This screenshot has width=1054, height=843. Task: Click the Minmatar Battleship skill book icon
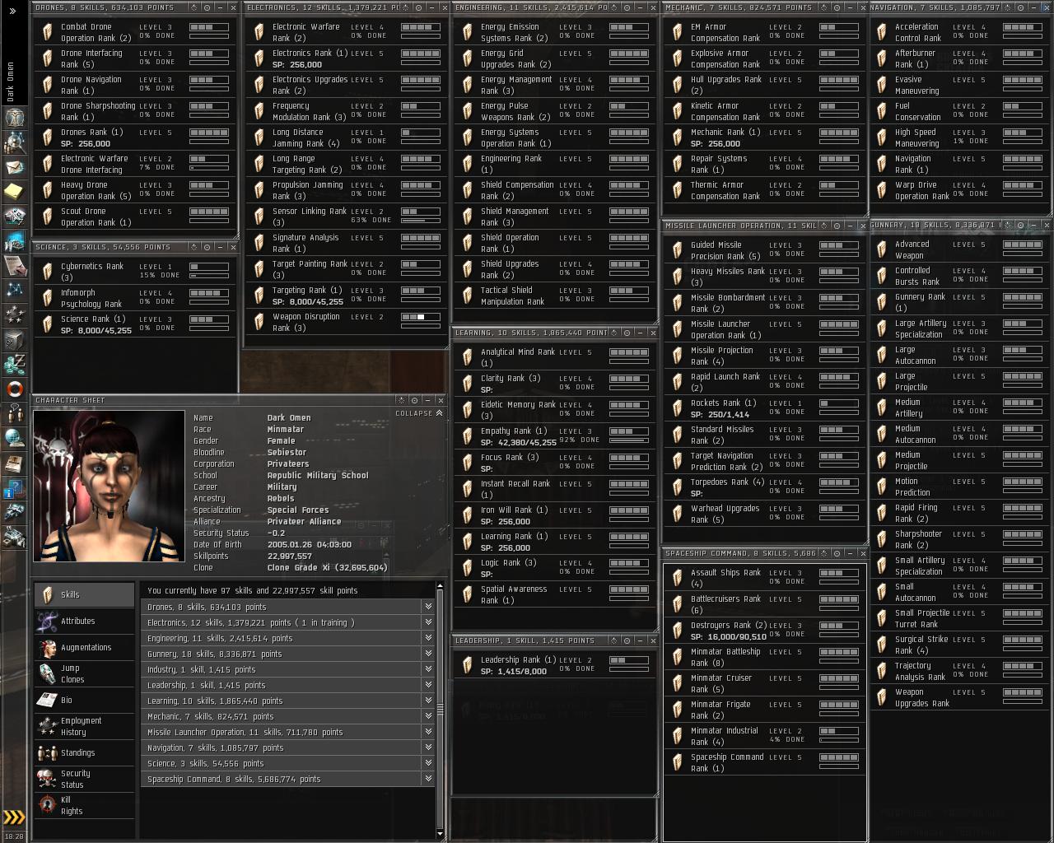pos(678,657)
